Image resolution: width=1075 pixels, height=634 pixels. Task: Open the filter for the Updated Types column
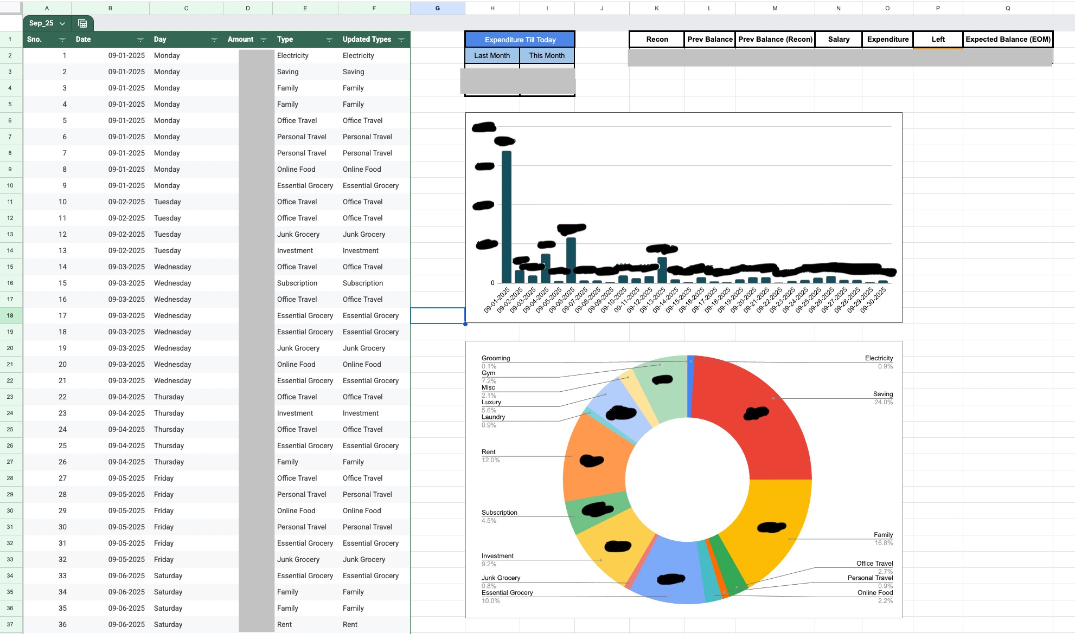[x=401, y=39]
